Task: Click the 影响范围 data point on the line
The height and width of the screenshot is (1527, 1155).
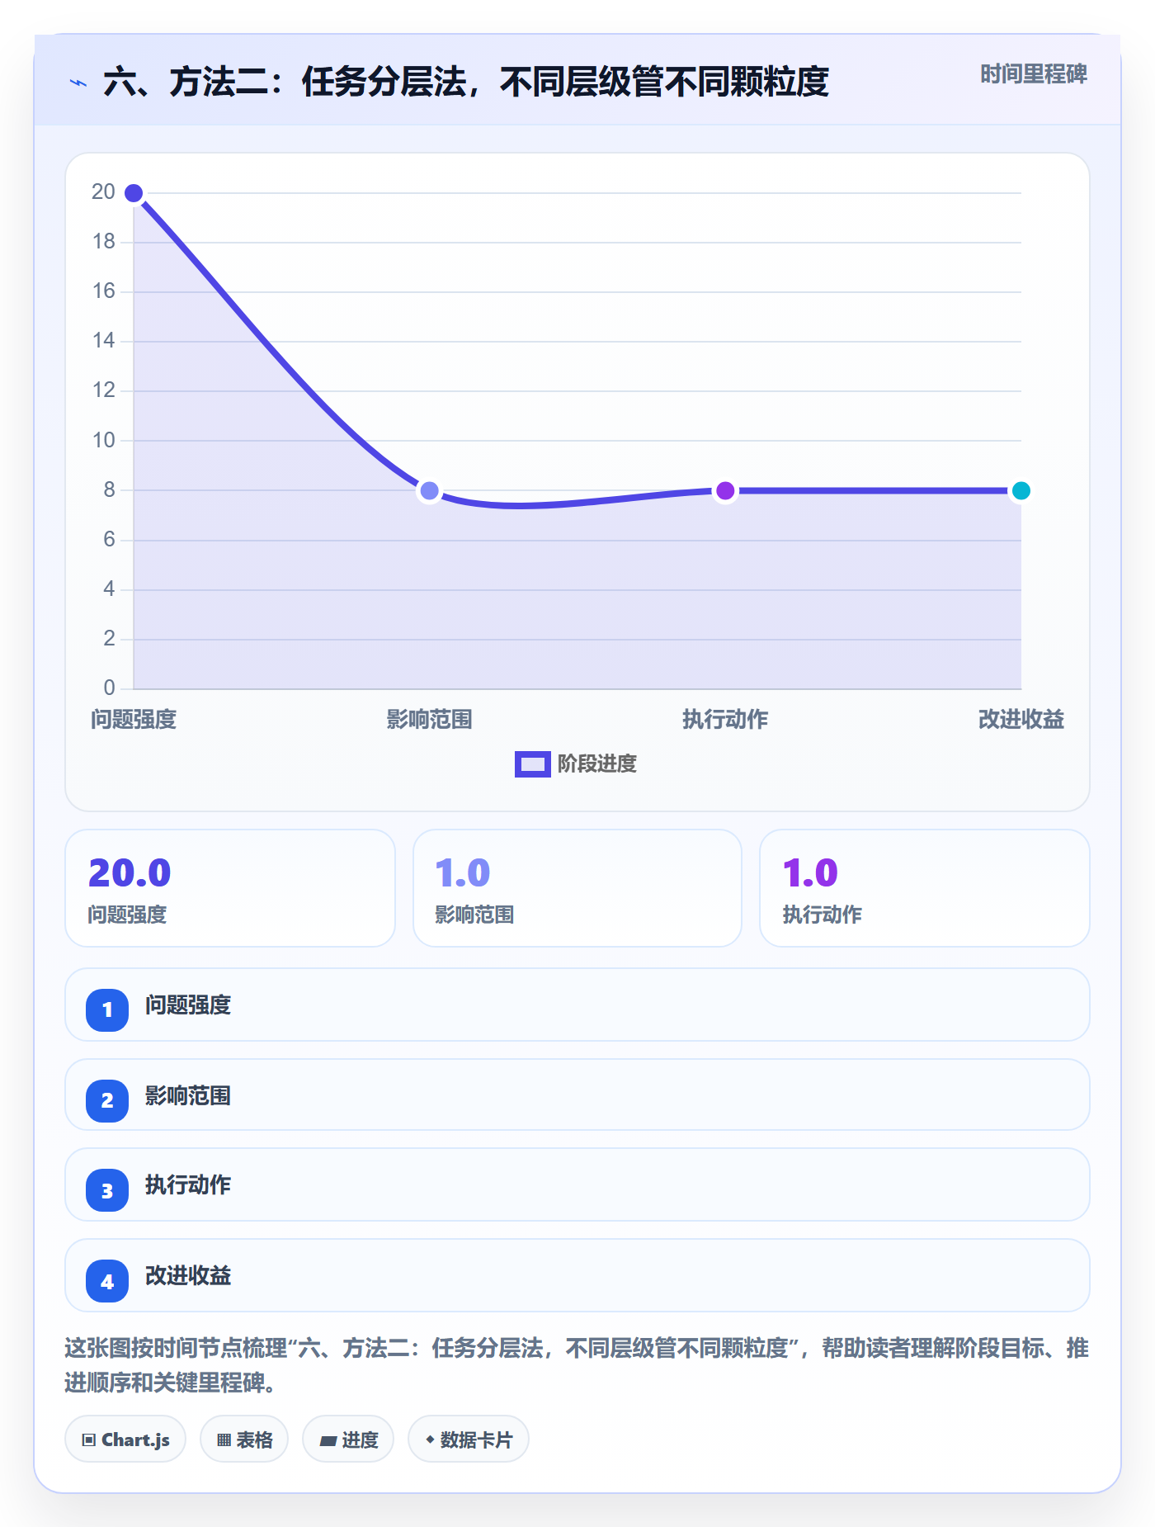Action: [429, 491]
